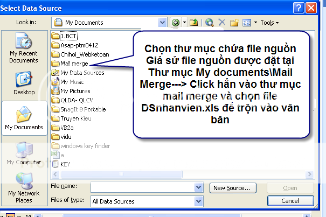This screenshot has width=326, height=217.
Task: Open the Views dropdown arrow
Action: pyautogui.click(x=256, y=23)
